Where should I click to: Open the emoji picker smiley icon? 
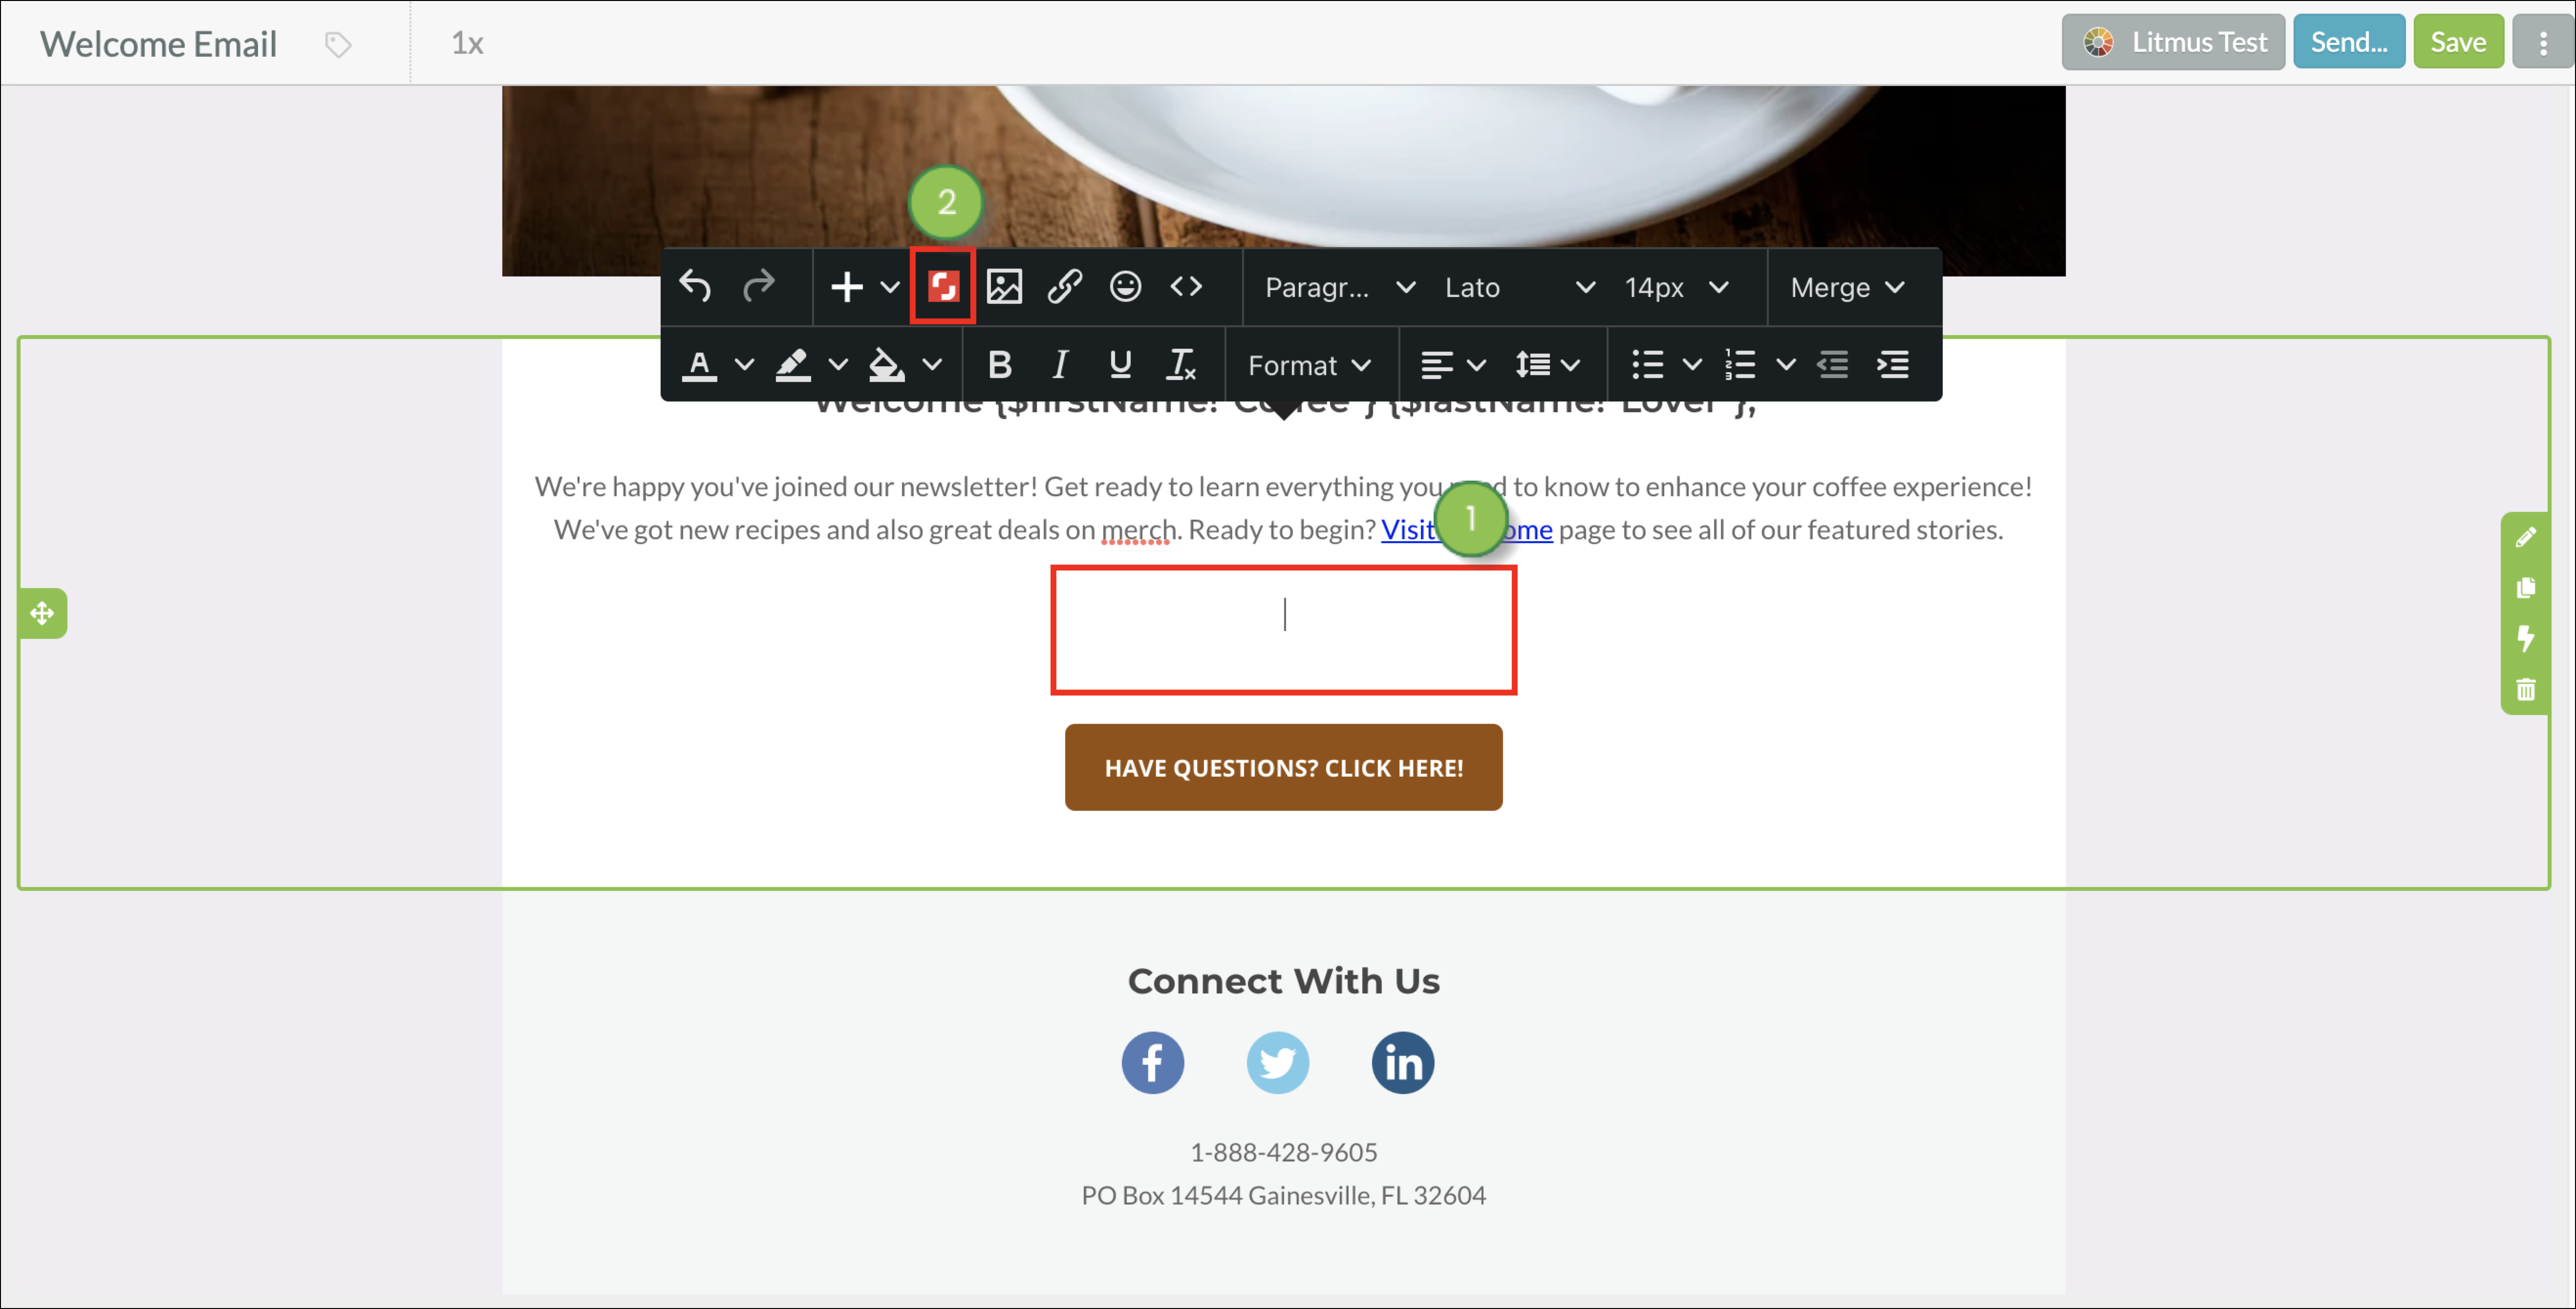(x=1125, y=287)
